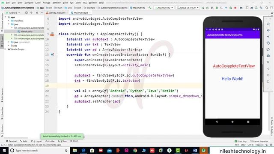
Task: Collapse the java folder arrow
Action: (x=9, y=24)
